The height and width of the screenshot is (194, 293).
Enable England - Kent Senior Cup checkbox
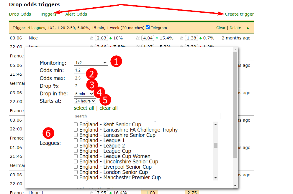click(76, 125)
